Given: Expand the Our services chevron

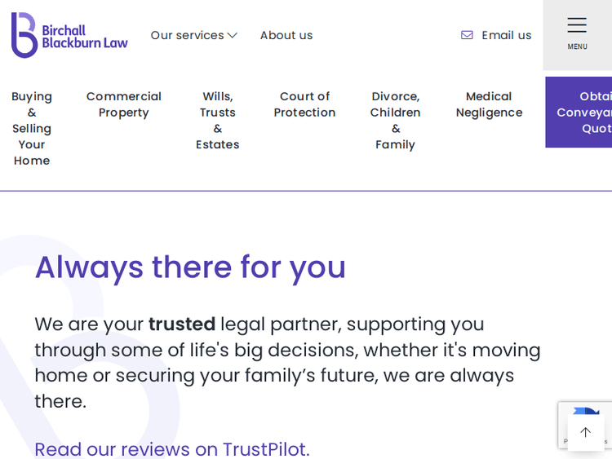Looking at the screenshot, I should 233,35.
